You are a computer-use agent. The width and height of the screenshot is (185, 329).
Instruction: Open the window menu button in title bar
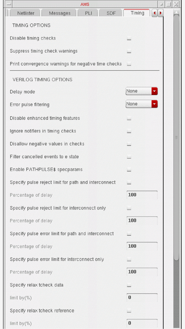(9, 4)
